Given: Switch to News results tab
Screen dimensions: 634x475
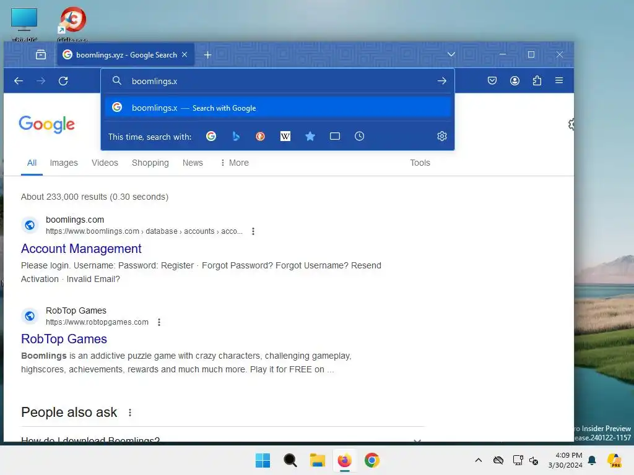Looking at the screenshot, I should click(193, 163).
